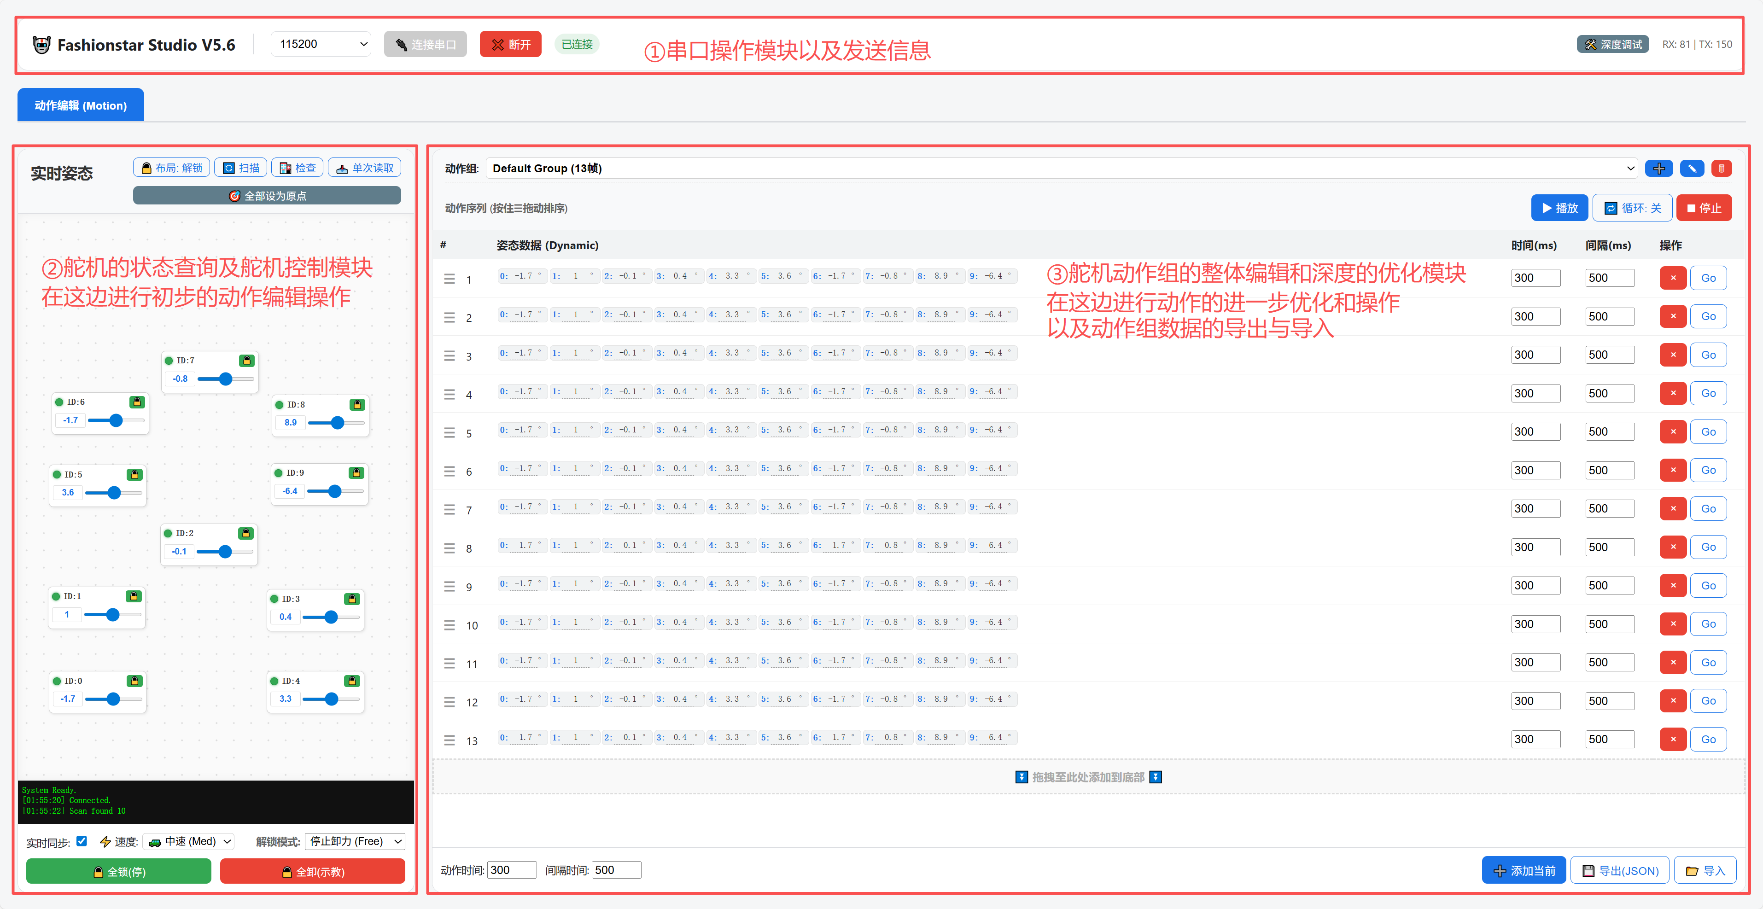
Task: Toggle layout lock/unlock button
Action: tap(172, 168)
